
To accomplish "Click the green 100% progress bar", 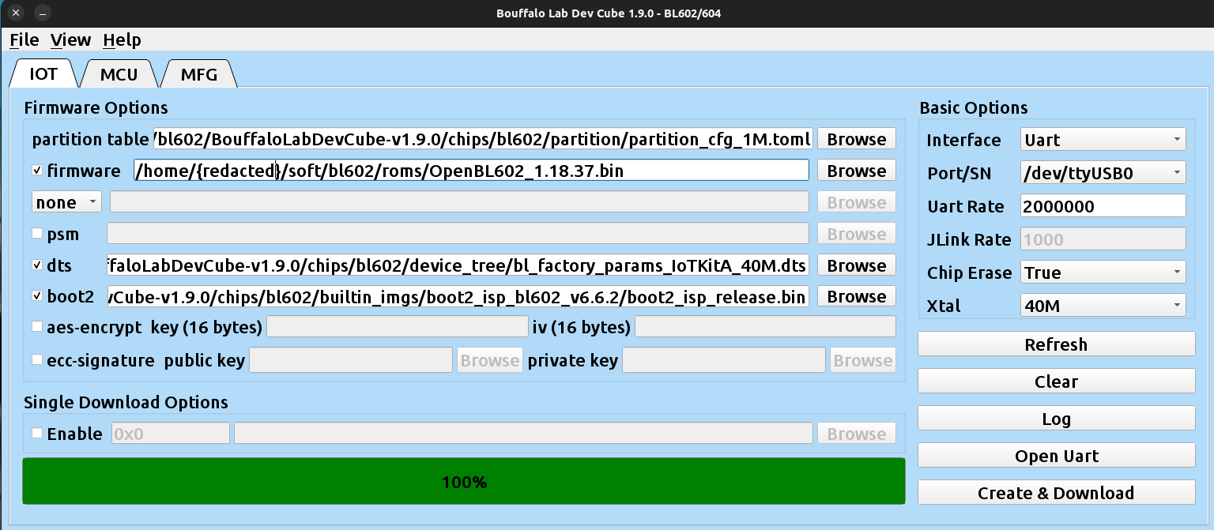I will (x=464, y=481).
